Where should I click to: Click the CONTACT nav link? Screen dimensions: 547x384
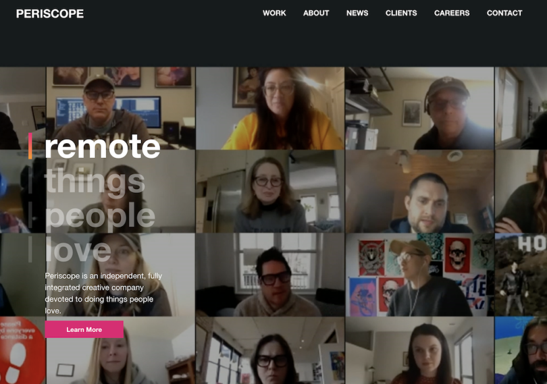tap(504, 13)
